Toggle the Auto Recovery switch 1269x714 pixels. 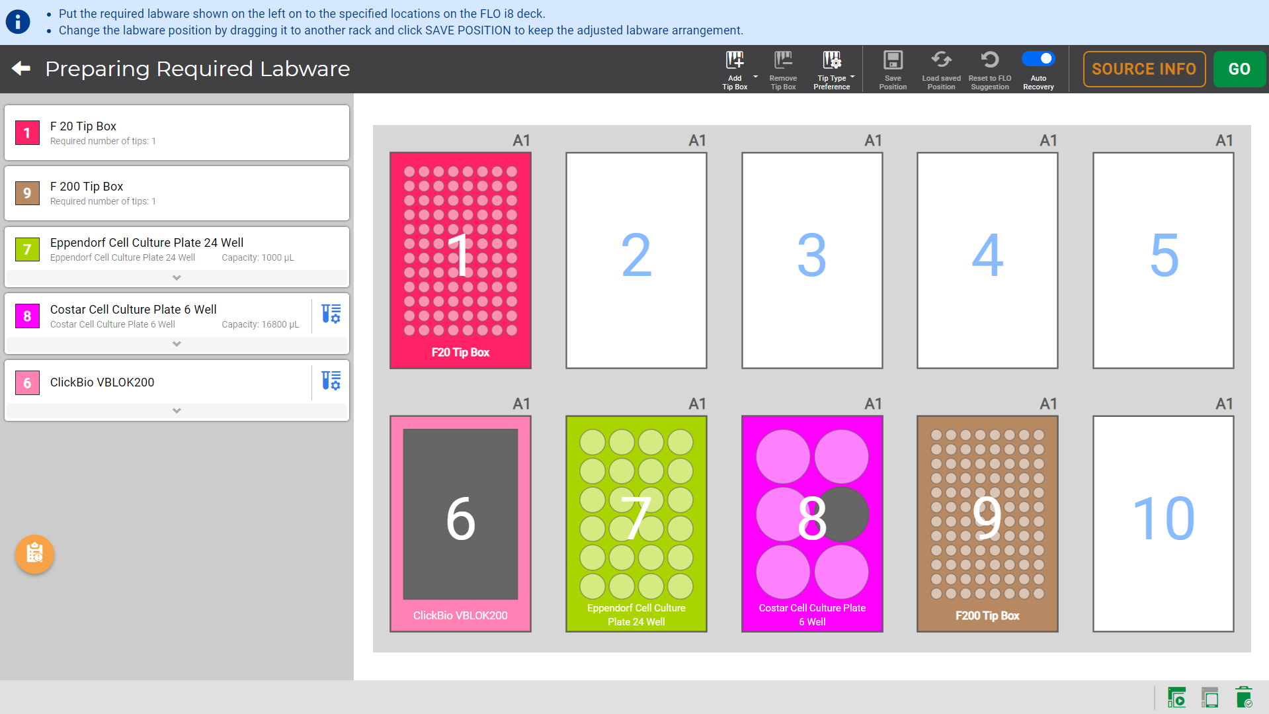[1038, 59]
